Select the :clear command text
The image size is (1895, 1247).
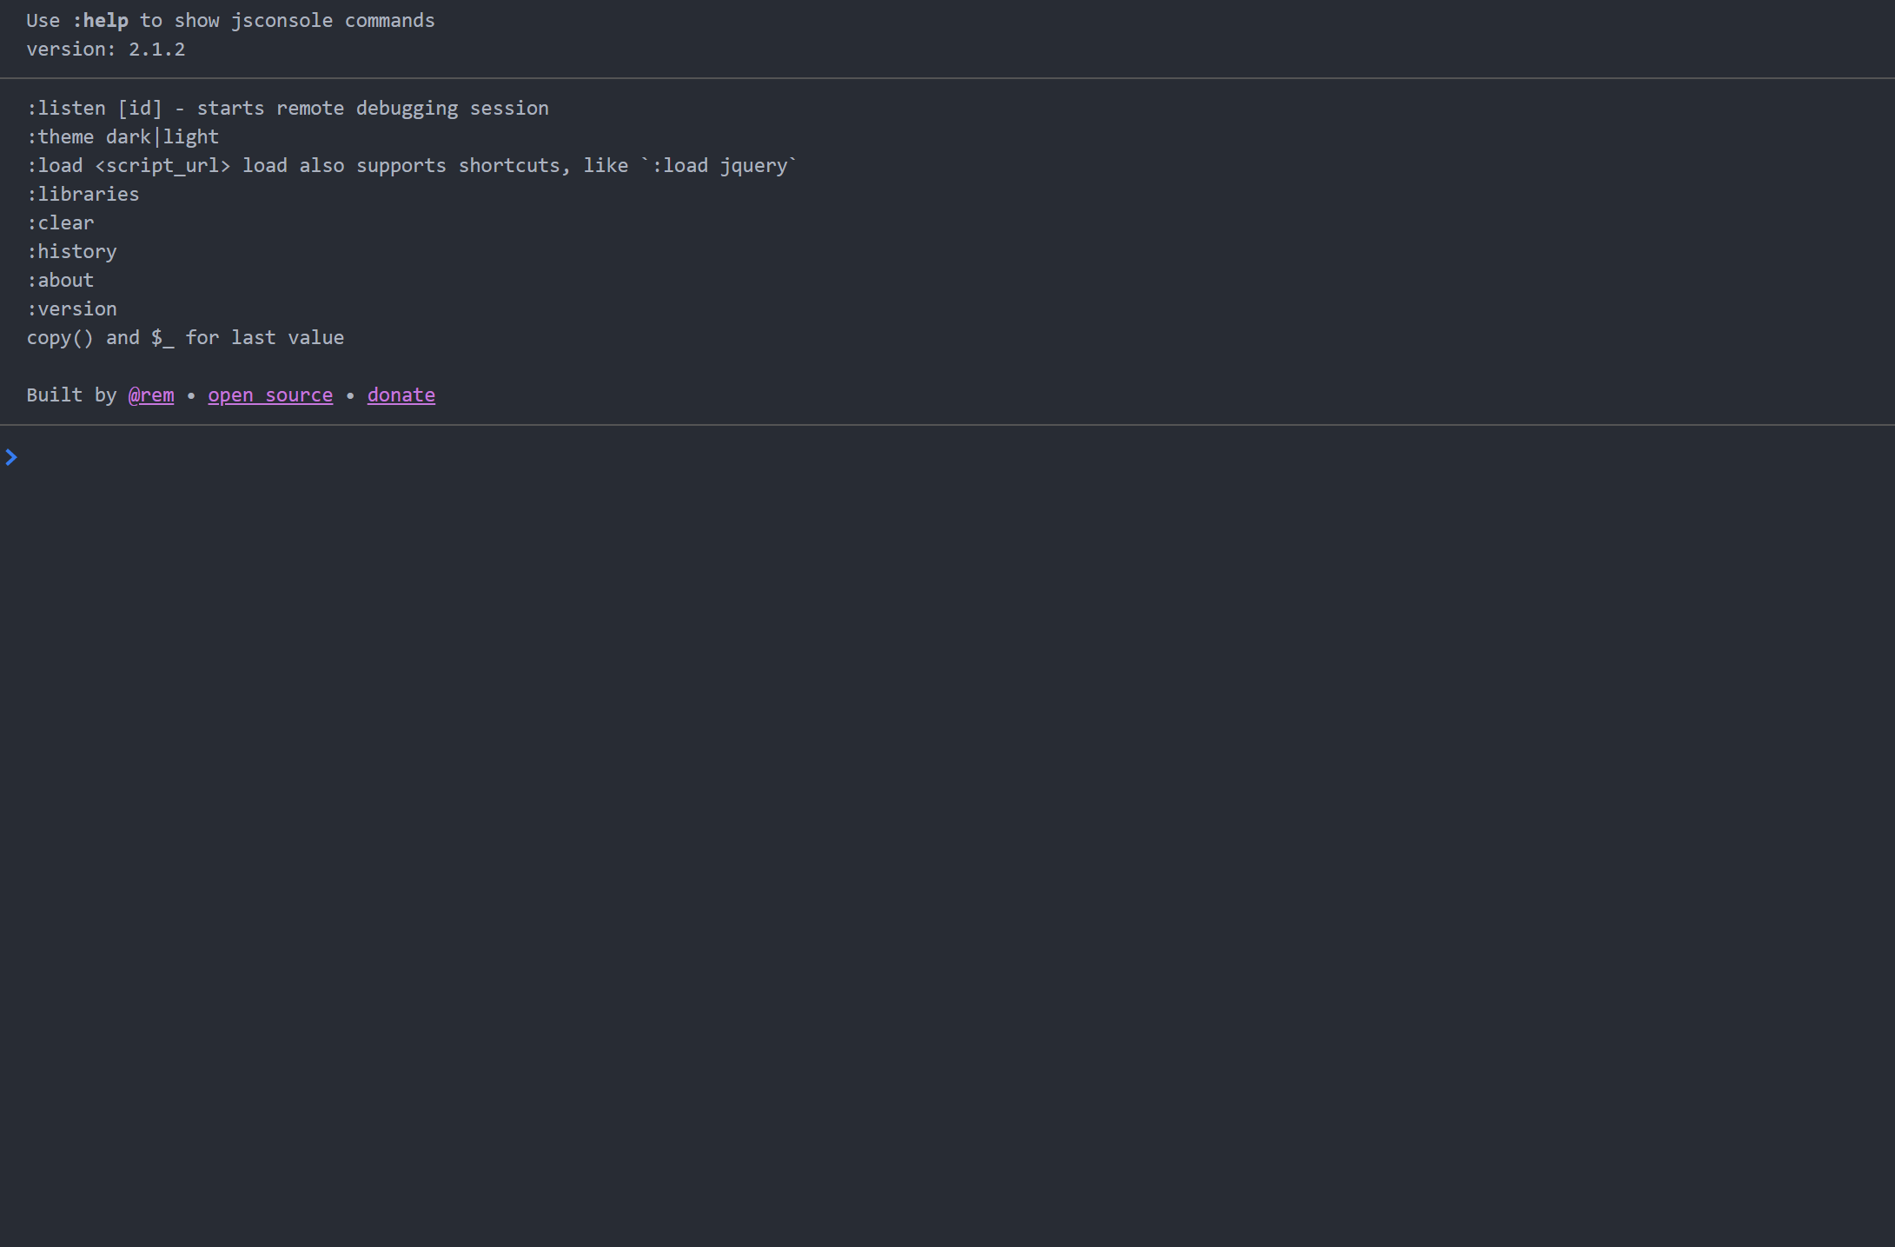(x=60, y=222)
